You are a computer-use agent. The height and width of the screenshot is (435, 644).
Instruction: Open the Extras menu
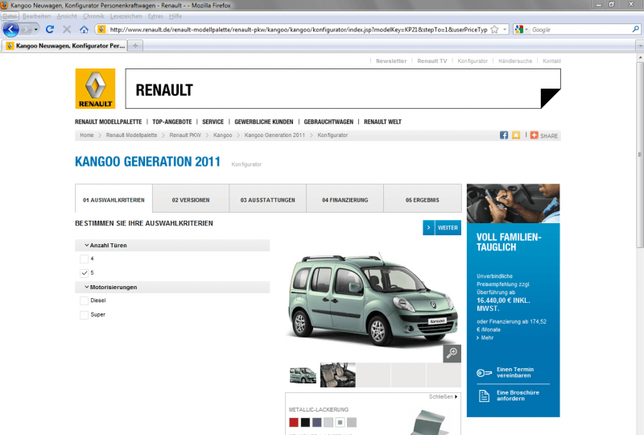(155, 16)
